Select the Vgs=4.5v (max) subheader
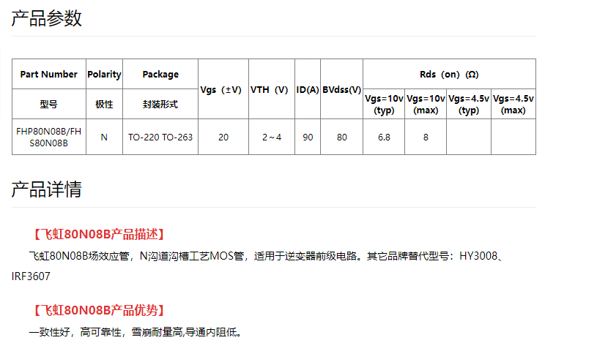 point(513,104)
